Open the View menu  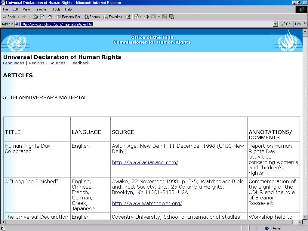[26, 9]
